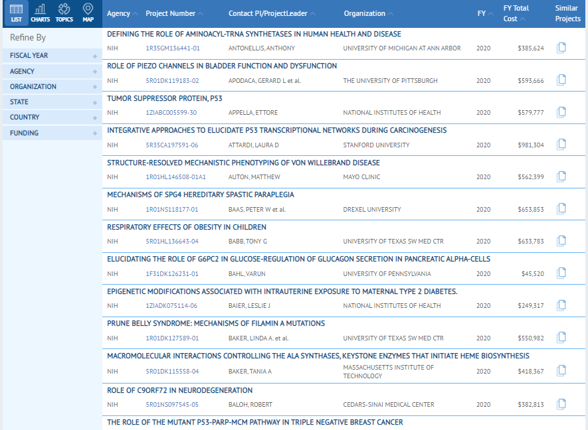Viewport: 588px width, 430px height.
Task: Select cost value $981,304
Action: (531, 145)
